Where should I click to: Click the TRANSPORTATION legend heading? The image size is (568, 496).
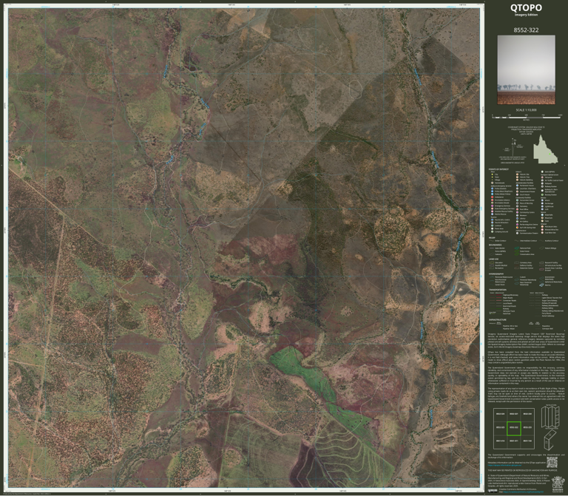click(498, 290)
